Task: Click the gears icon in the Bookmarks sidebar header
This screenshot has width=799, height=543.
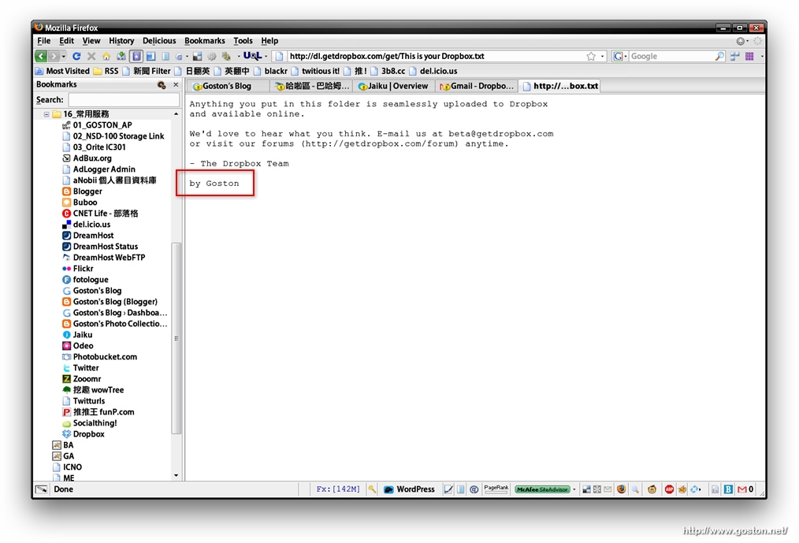Action: pyautogui.click(x=162, y=84)
